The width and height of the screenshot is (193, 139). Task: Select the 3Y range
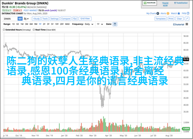(x=48, y=24)
